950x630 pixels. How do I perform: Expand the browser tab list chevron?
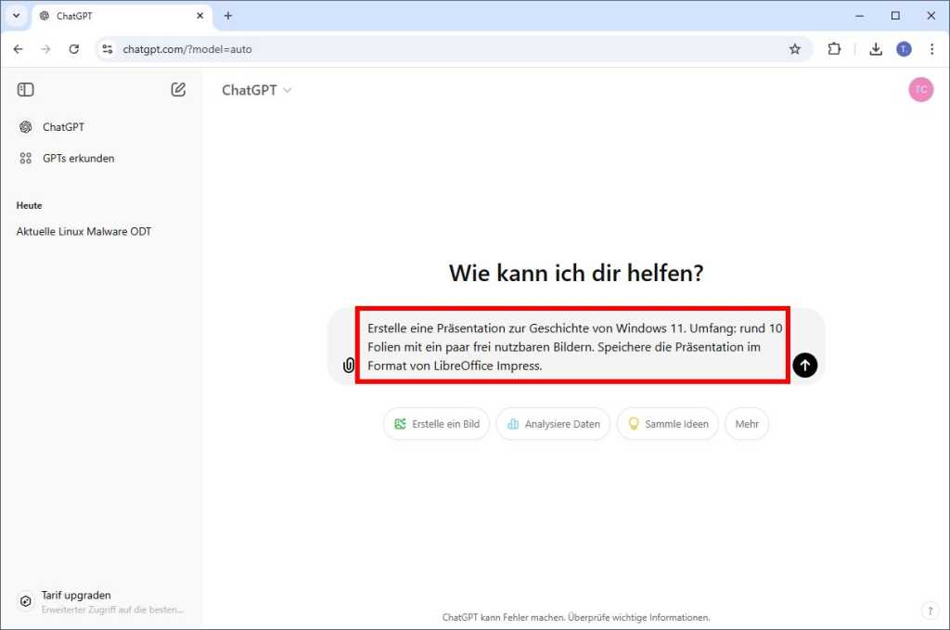tap(15, 16)
